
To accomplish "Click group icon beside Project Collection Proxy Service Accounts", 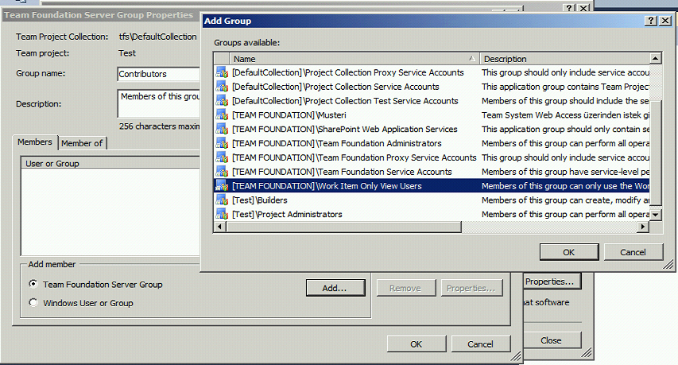I will point(222,72).
